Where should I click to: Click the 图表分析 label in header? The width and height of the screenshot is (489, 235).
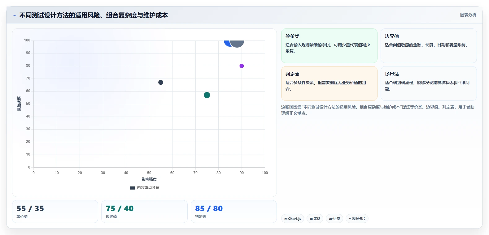tap(468, 15)
